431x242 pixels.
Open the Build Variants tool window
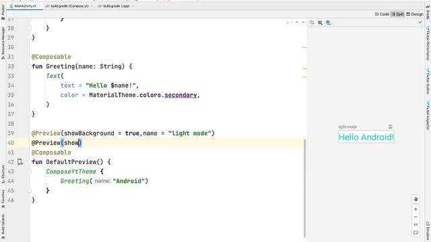click(x=3, y=227)
